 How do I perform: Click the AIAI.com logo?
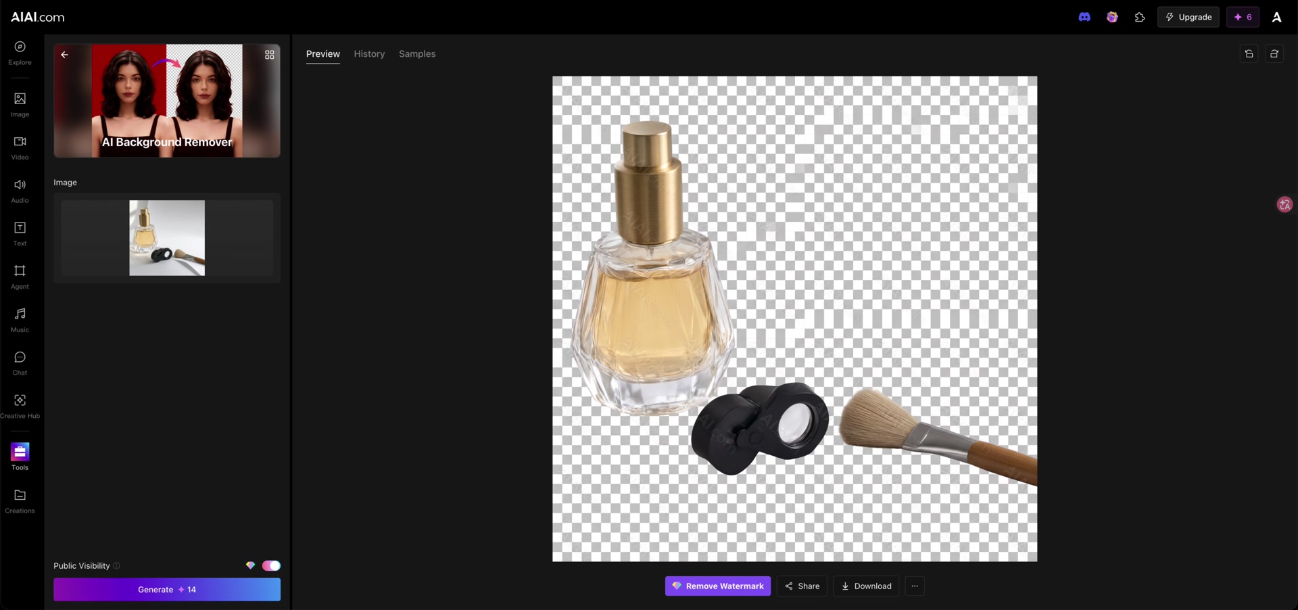tap(38, 17)
